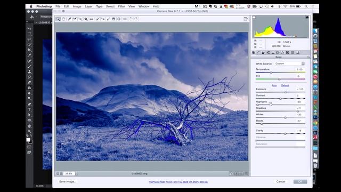Image resolution: width=341 pixels, height=192 pixels.
Task: Toggle highlight clipping warning in histogram
Action: pyautogui.click(x=307, y=17)
